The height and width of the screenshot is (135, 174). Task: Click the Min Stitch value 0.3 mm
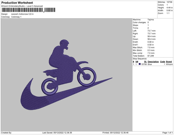[151, 50]
